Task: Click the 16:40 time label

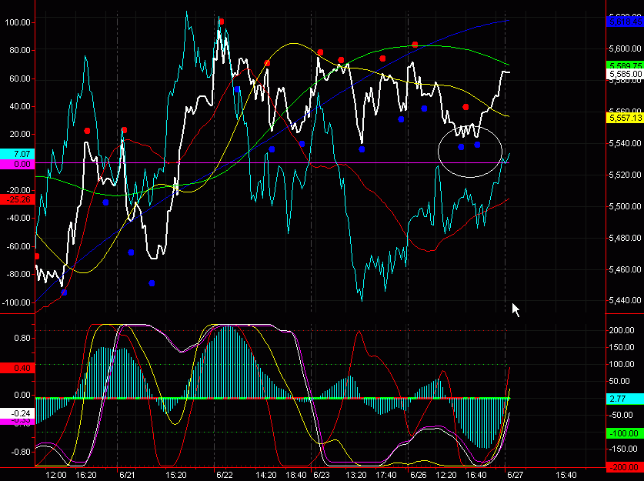Action: click(x=476, y=476)
